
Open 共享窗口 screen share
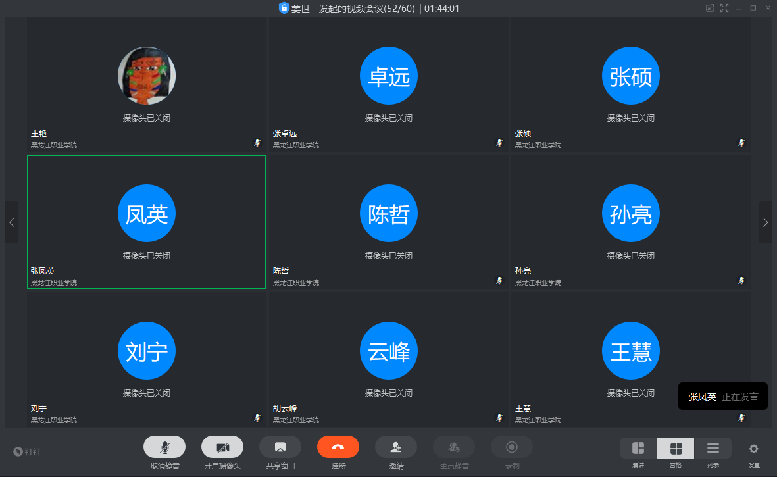tap(280, 447)
